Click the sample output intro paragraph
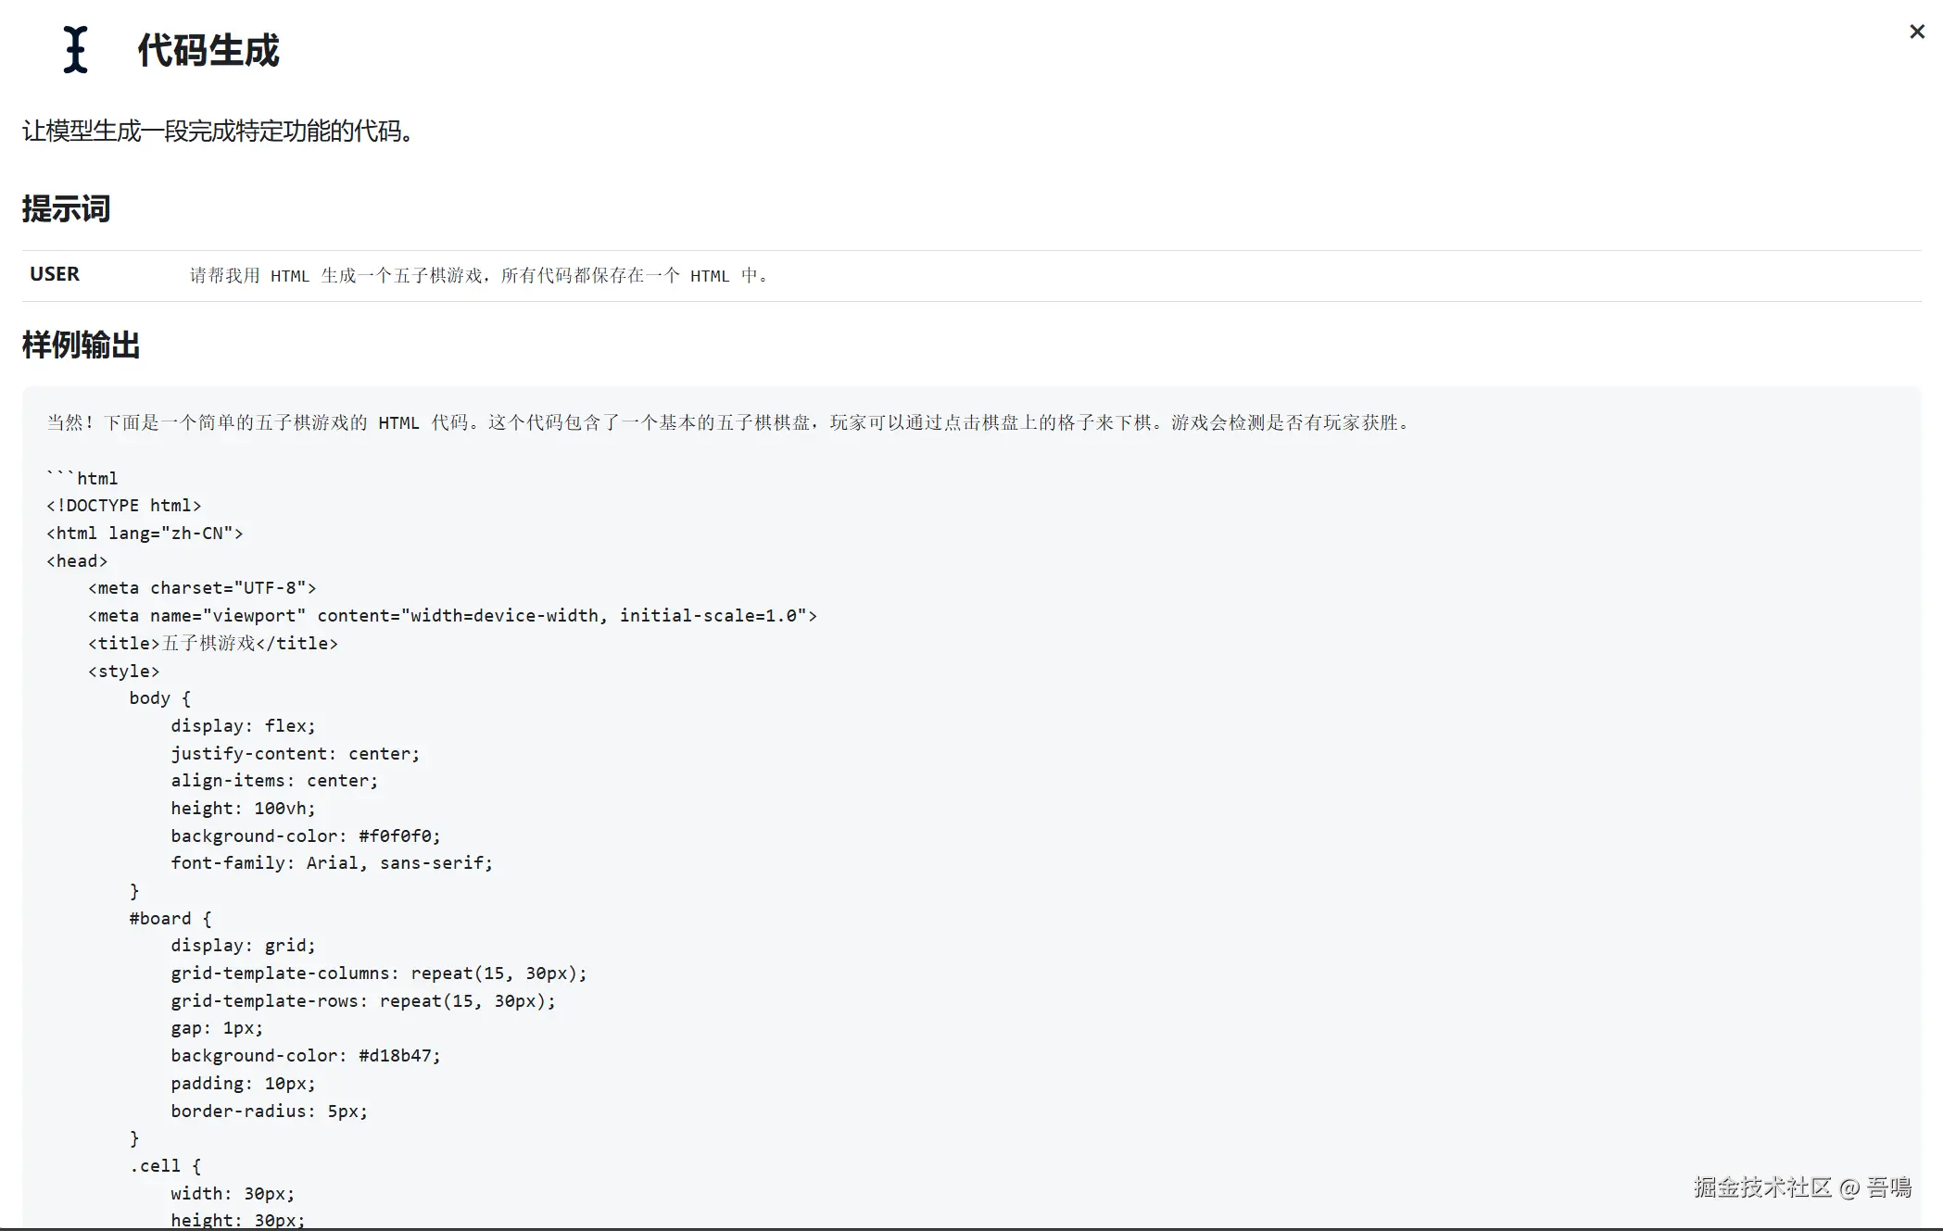1943x1231 pixels. 729,423
